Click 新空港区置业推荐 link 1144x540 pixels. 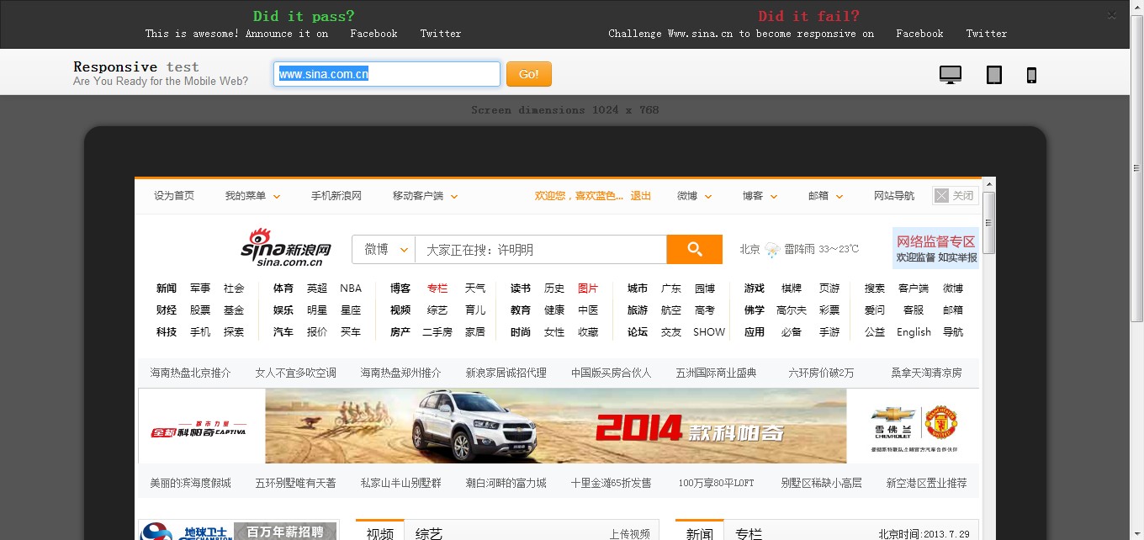click(x=926, y=483)
